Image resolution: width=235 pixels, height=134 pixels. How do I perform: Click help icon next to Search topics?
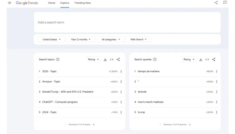58,60
